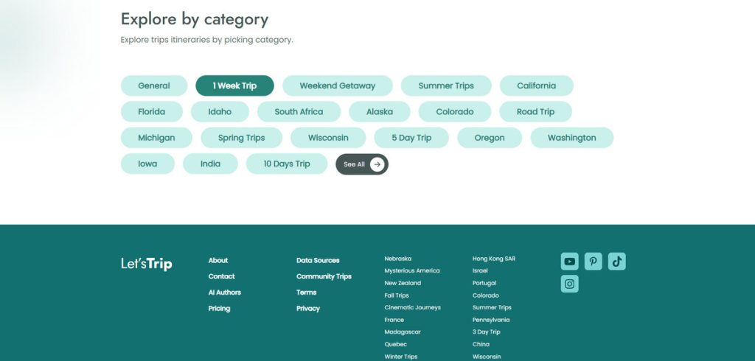Choose the Road Trip category
Viewport: 755px width, 361px height.
pos(535,112)
